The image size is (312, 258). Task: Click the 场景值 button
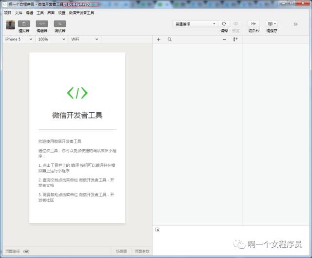tap(121, 252)
